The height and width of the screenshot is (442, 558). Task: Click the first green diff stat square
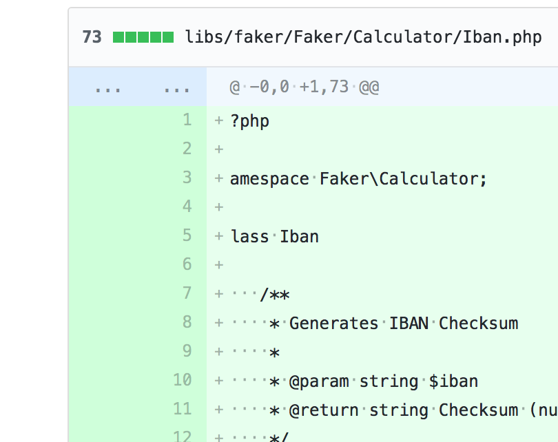click(118, 36)
